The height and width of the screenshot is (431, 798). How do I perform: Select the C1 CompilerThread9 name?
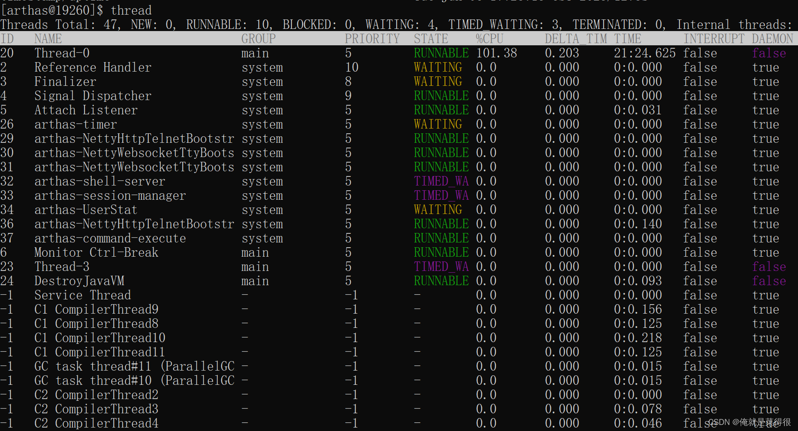[97, 309]
